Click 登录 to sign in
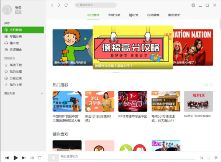The width and height of the screenshot is (221, 162). click(18, 8)
